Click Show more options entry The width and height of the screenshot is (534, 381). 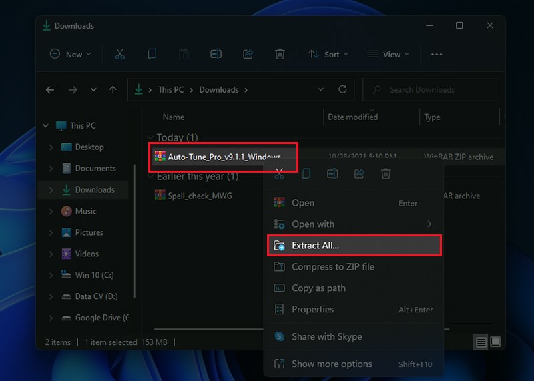pyautogui.click(x=331, y=364)
